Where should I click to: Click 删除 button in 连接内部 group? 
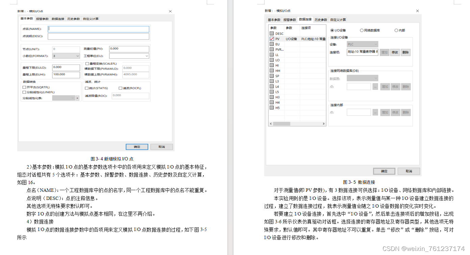(x=406, y=112)
